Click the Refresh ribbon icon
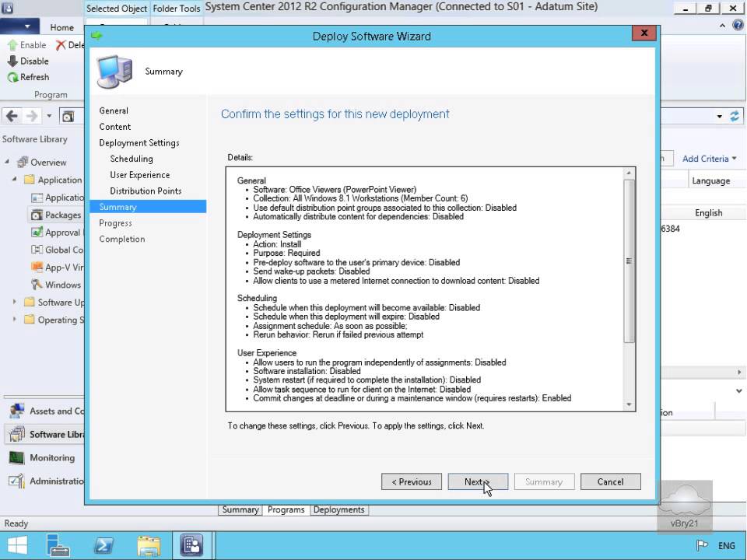 (x=13, y=77)
